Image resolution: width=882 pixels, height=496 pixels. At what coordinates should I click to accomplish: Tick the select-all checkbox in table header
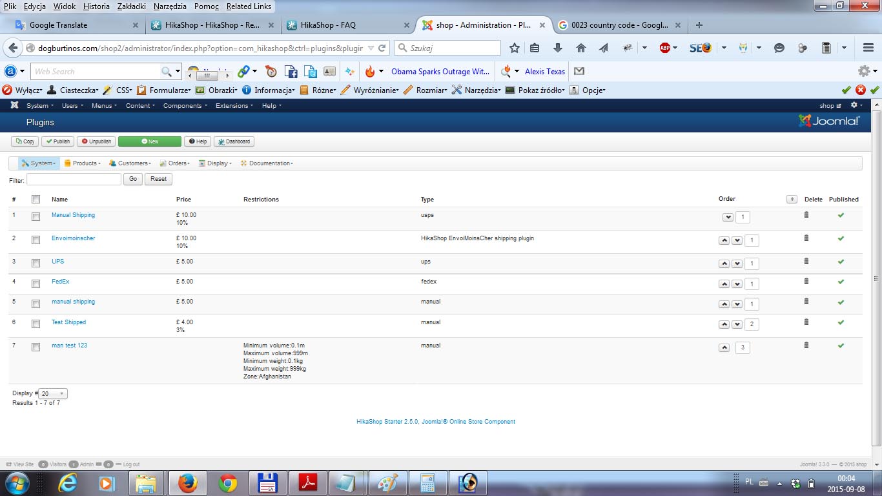(36, 200)
